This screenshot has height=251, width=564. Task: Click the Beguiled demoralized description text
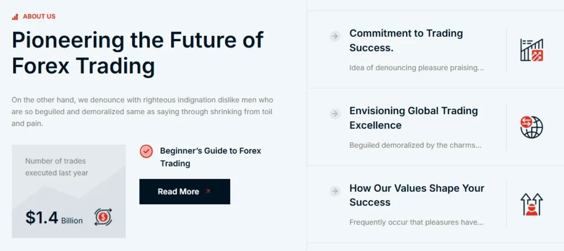[x=415, y=146]
